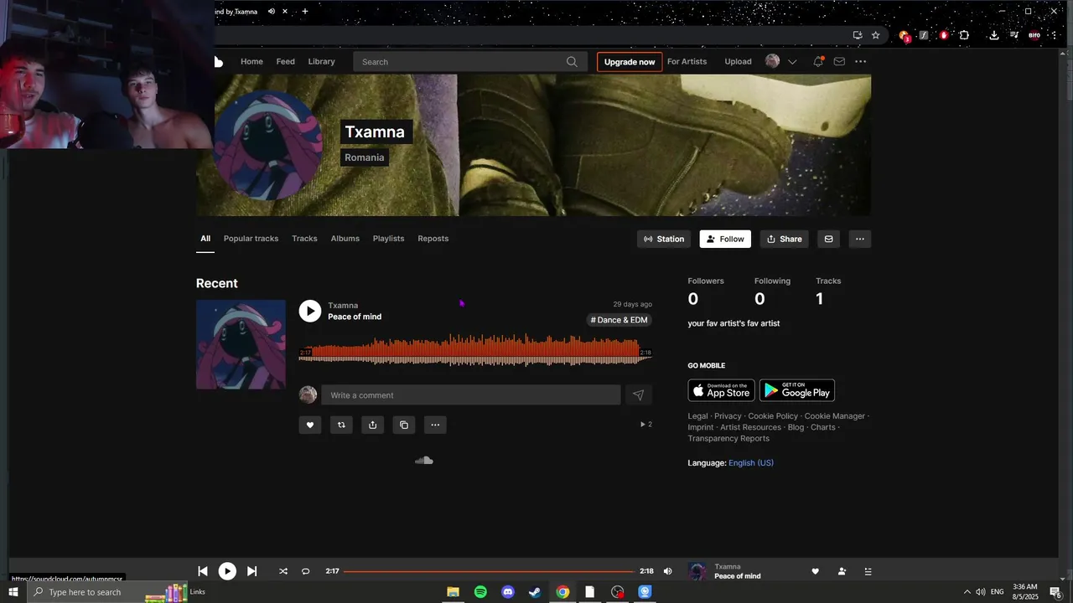This screenshot has width=1073, height=603.
Task: Get it on Google Play badge
Action: [x=797, y=390]
